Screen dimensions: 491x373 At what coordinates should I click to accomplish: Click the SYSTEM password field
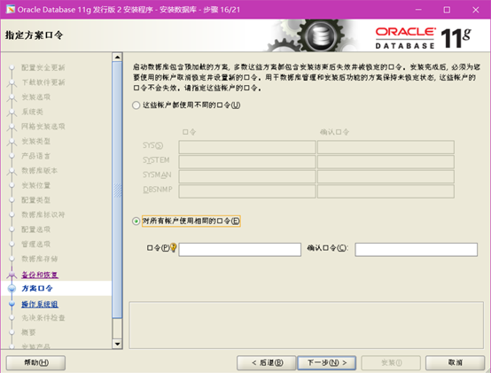[247, 162]
